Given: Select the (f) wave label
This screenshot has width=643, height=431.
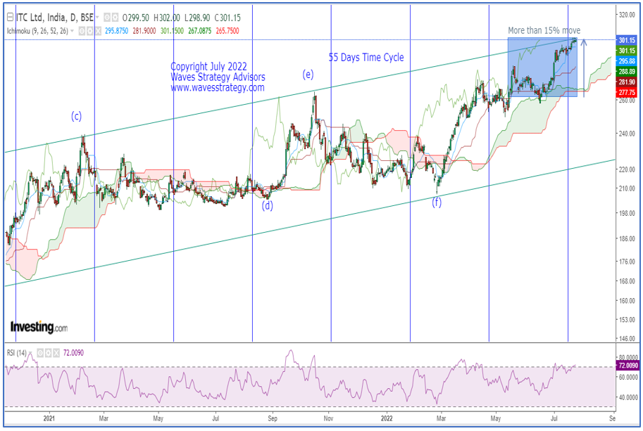Looking at the screenshot, I should [x=437, y=202].
